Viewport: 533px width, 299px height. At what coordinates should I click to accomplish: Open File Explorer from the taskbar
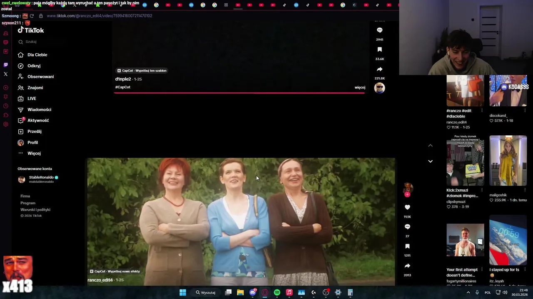click(x=240, y=292)
